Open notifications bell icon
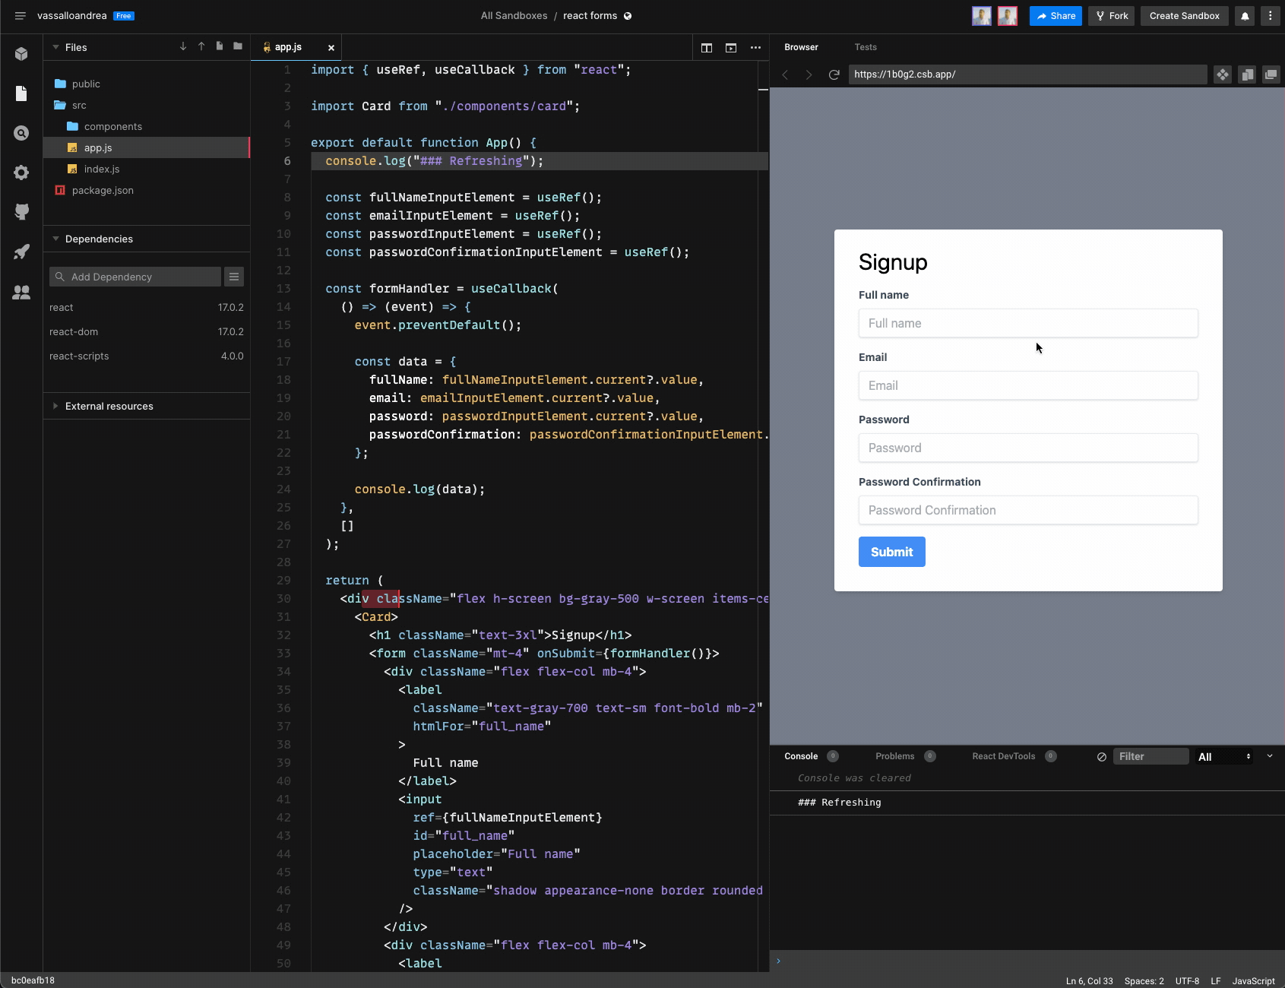 click(x=1245, y=16)
